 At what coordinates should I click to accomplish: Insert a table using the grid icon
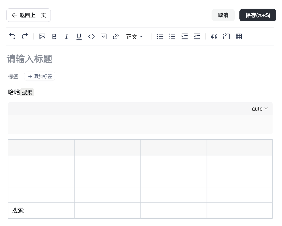tap(239, 36)
